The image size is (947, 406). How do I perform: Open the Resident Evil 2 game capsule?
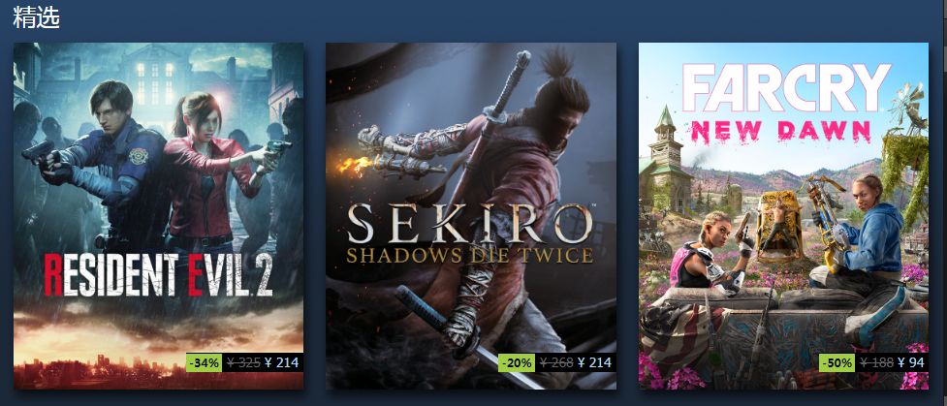(158, 216)
